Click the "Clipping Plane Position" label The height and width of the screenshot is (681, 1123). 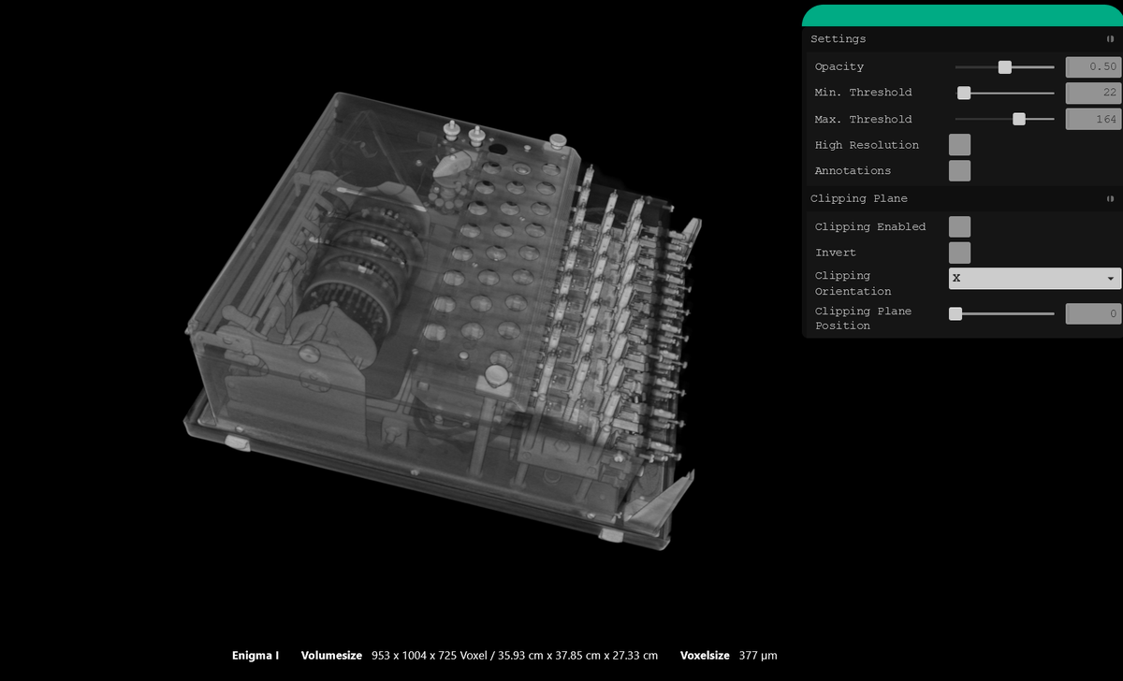click(x=863, y=318)
